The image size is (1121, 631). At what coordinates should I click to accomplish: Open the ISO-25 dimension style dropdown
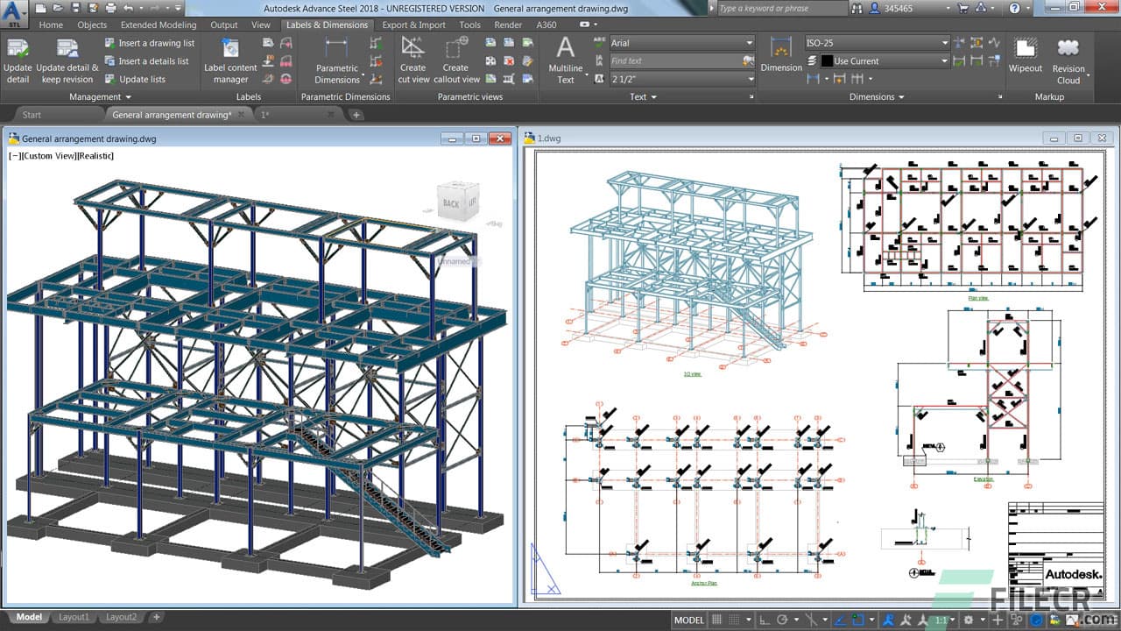(x=871, y=42)
